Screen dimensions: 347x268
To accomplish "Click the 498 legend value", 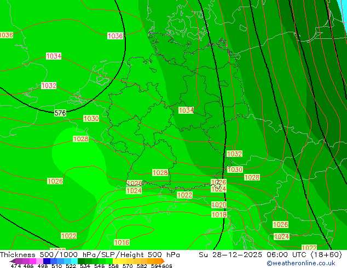I will 43,266.
